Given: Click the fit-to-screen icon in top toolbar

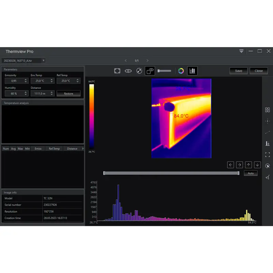Looking at the screenshot, I should coord(117,71).
